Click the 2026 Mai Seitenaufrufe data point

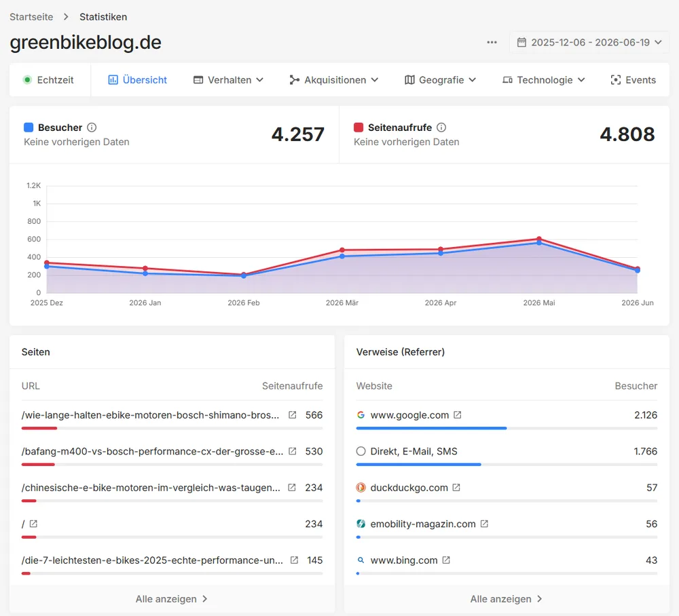(x=539, y=239)
